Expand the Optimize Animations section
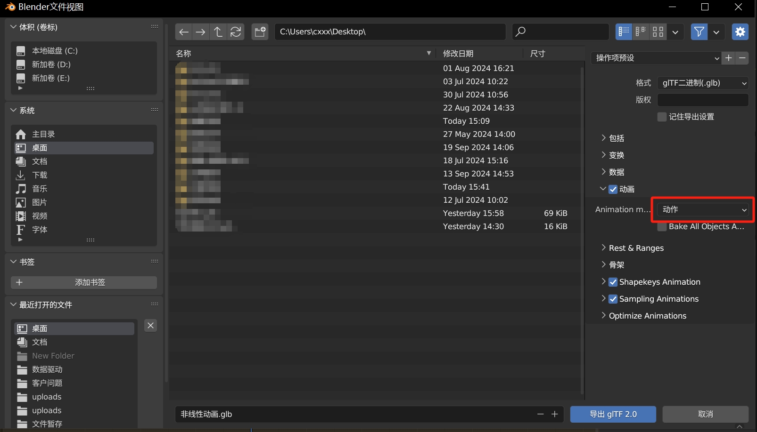Image resolution: width=757 pixels, height=432 pixels. tap(603, 315)
